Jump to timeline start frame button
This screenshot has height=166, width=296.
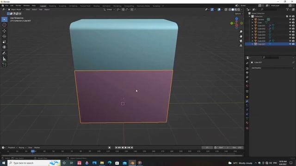pyautogui.click(x=116, y=148)
